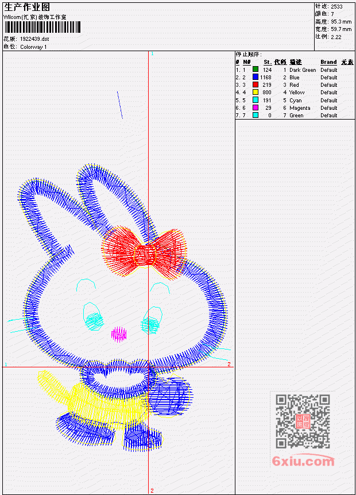
Task: Click stitch count 124 in row 1
Action: (x=267, y=70)
